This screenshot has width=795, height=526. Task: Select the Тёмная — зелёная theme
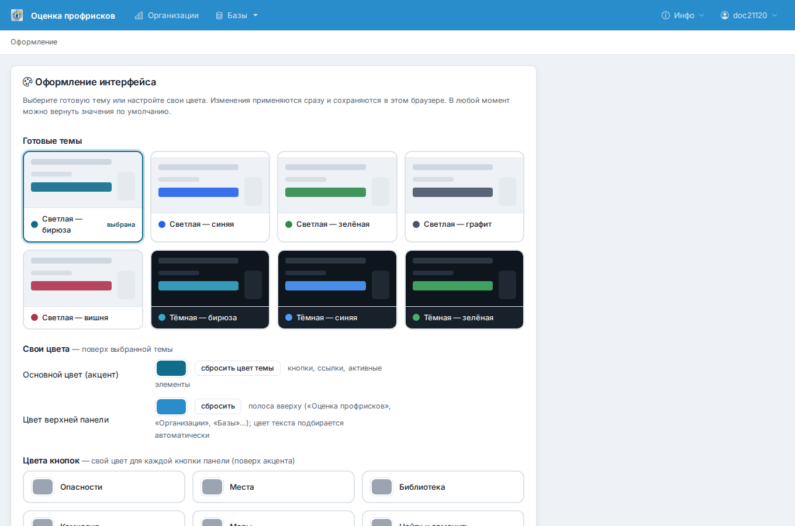(464, 289)
